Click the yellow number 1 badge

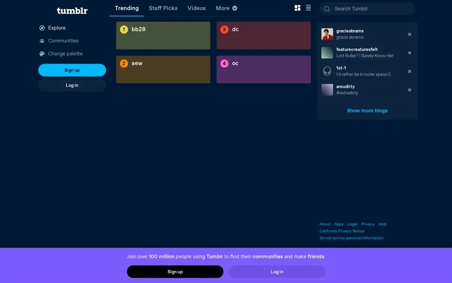tap(124, 29)
